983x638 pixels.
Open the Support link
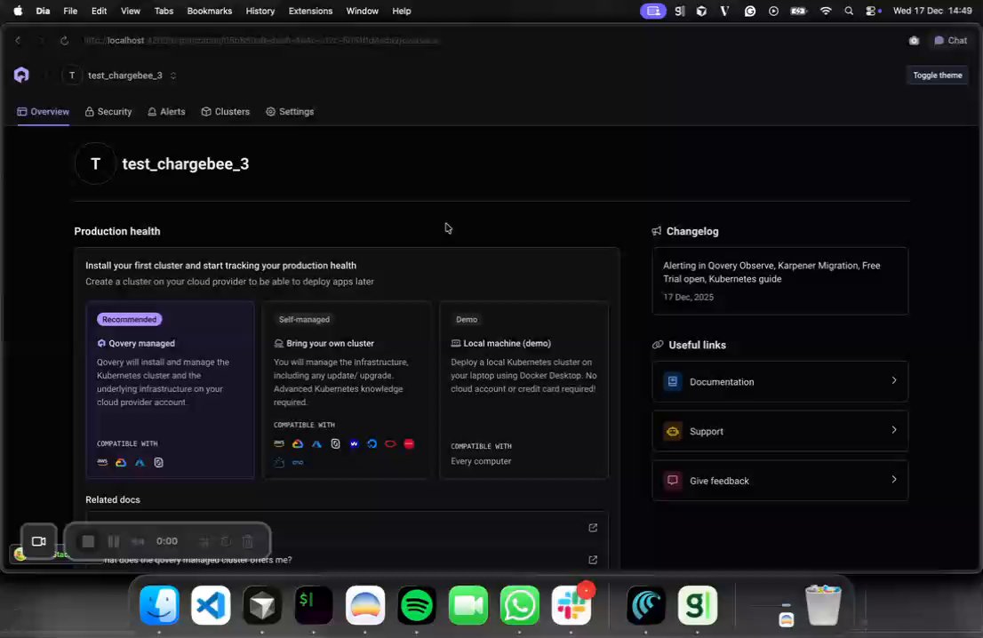[x=779, y=431]
